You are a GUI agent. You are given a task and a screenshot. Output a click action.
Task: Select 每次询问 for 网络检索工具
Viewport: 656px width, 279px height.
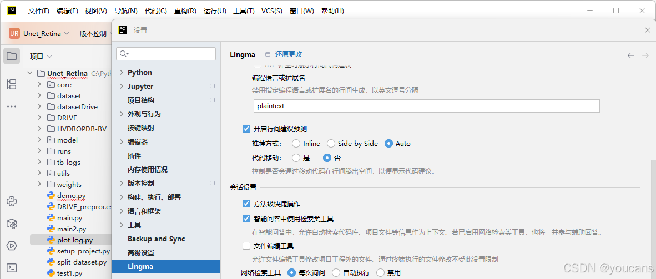point(291,273)
